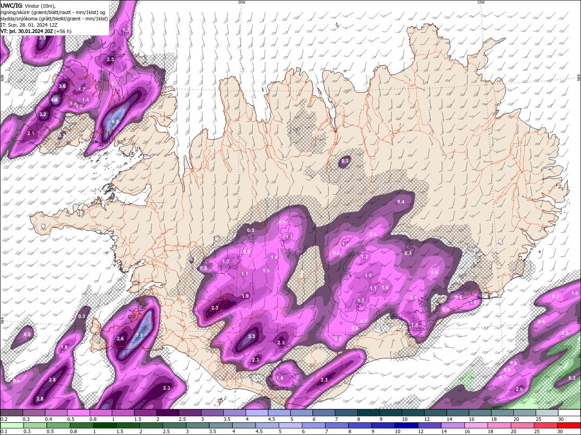Pick the darkest green 1 legend swatch
This screenshot has height=435, width=581.
(x=104, y=425)
